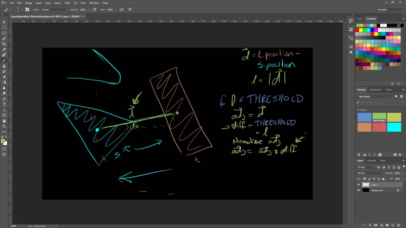Image resolution: width=406 pixels, height=228 pixels.
Task: Select the Path Selection tool
Action: (4, 110)
